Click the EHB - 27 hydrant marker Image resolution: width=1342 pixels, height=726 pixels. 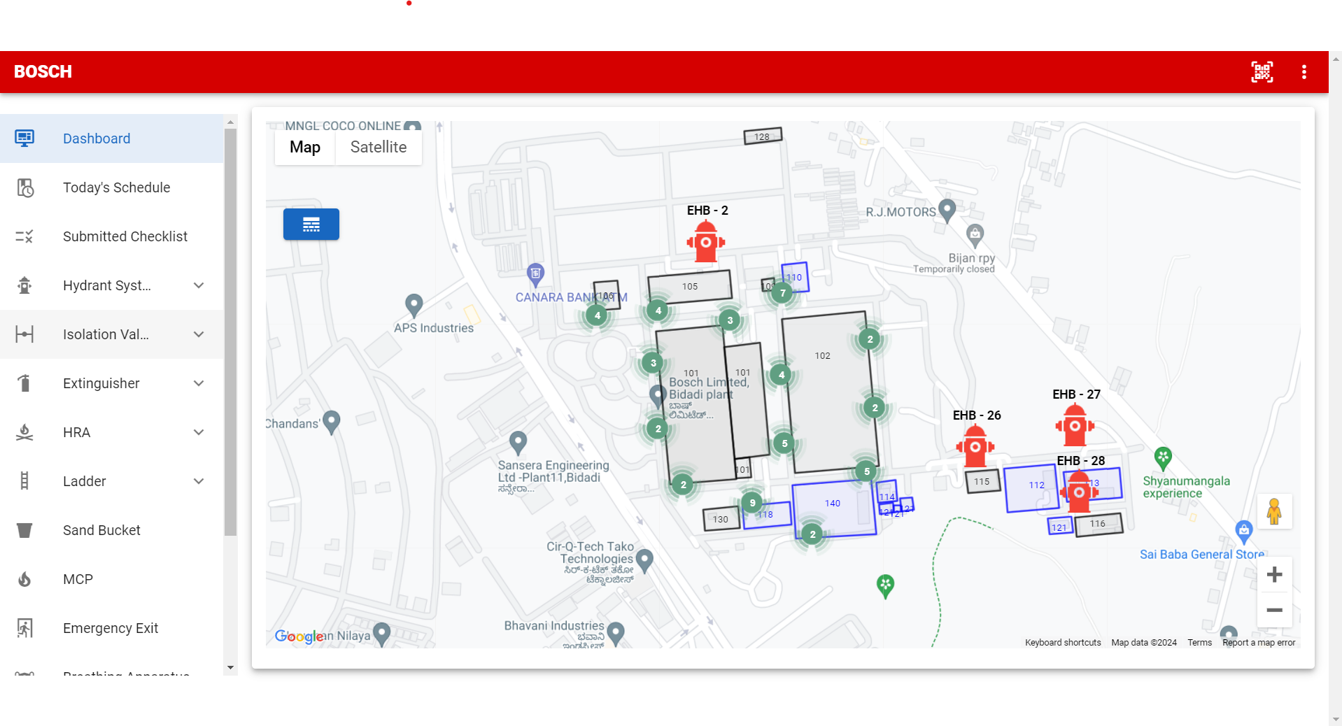click(x=1074, y=425)
